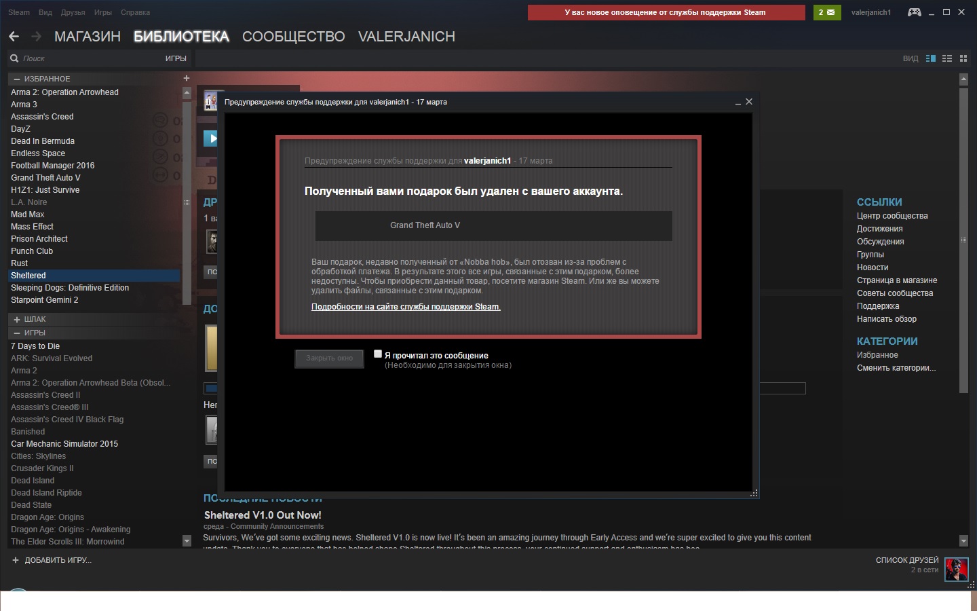Image resolution: width=977 pixels, height=611 pixels.
Task: Open 'Sheltered V1.0 Out Now!' news headline
Action: pos(263,515)
